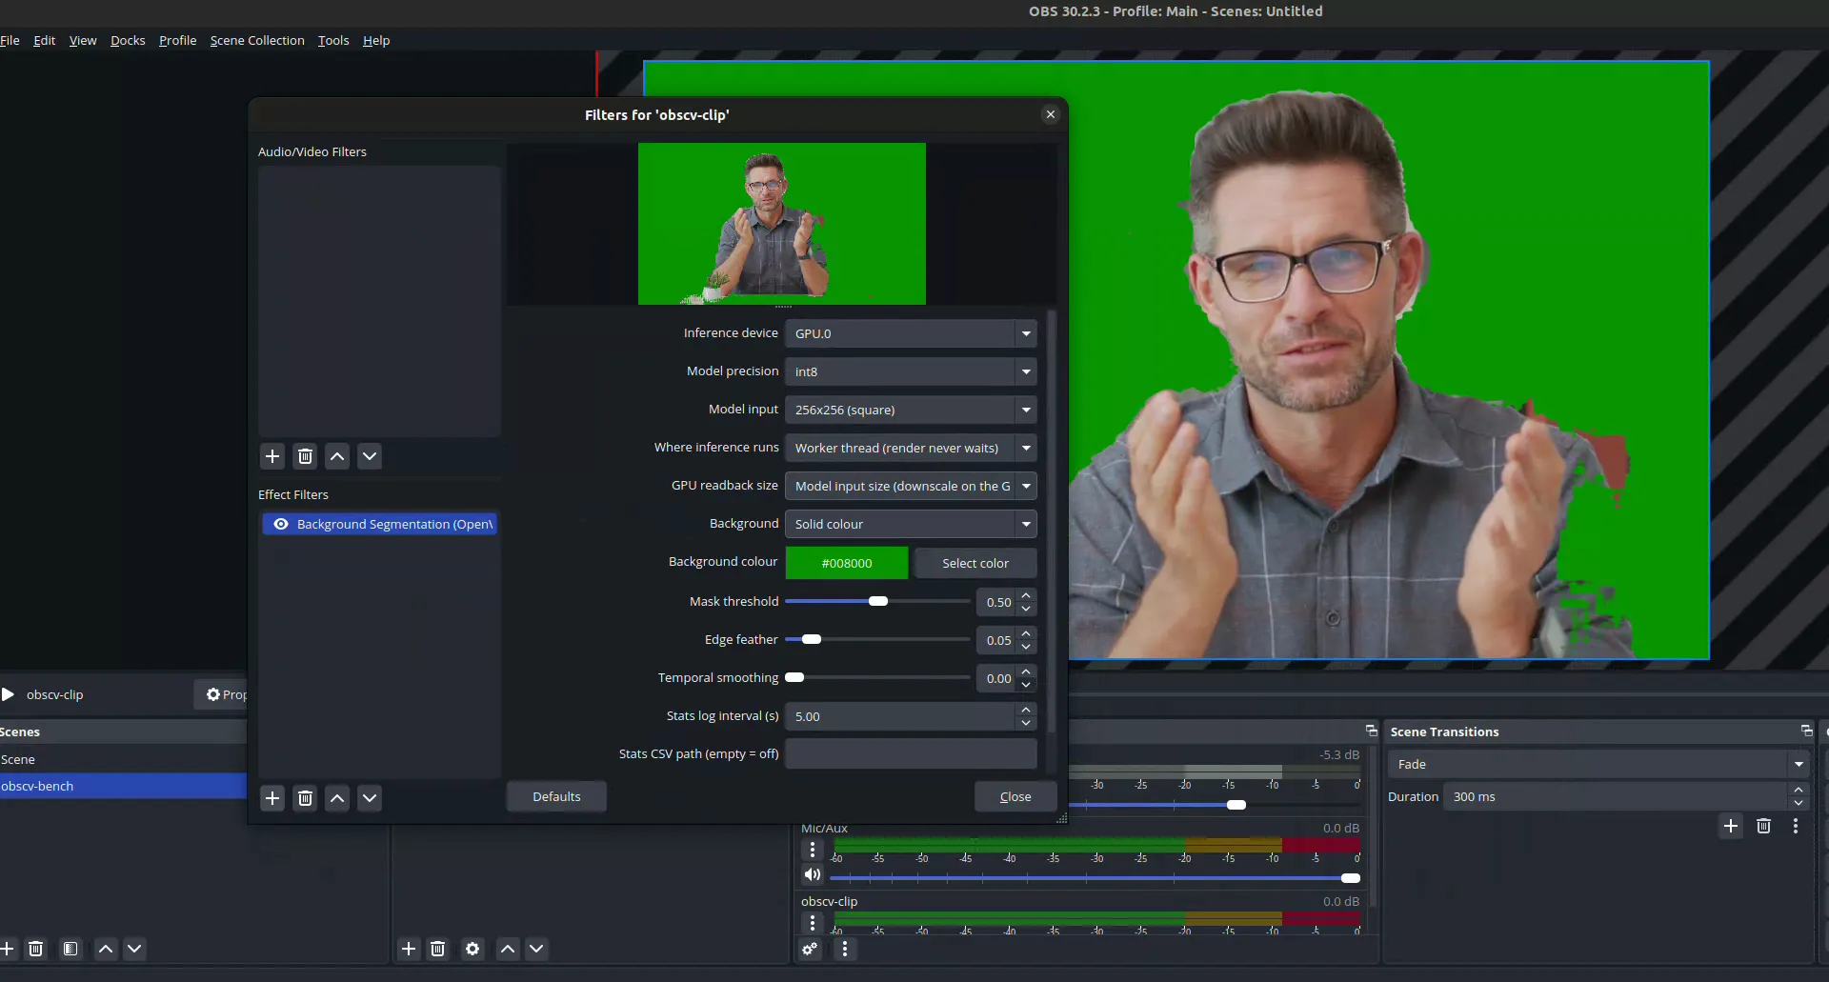The height and width of the screenshot is (982, 1829).
Task: Float the Scene Transitions dock
Action: 1806,731
